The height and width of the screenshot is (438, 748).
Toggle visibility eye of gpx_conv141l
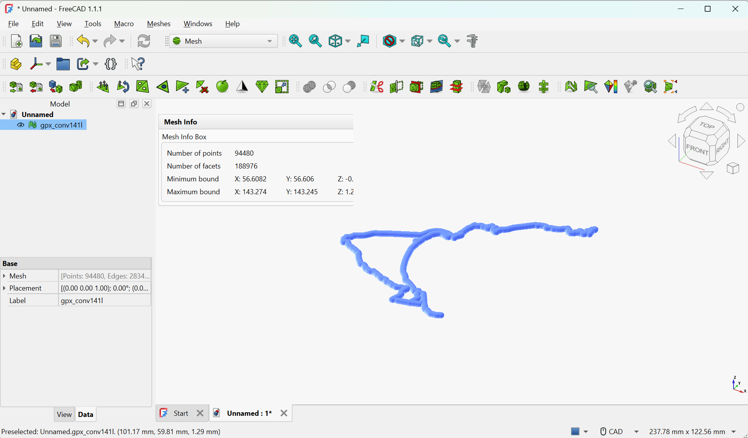pos(21,125)
